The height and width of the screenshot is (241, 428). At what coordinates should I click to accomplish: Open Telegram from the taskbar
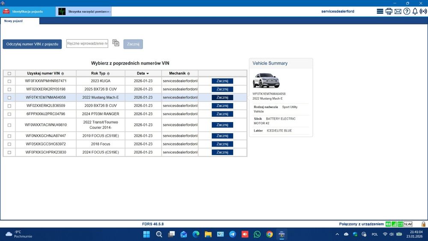click(232, 234)
